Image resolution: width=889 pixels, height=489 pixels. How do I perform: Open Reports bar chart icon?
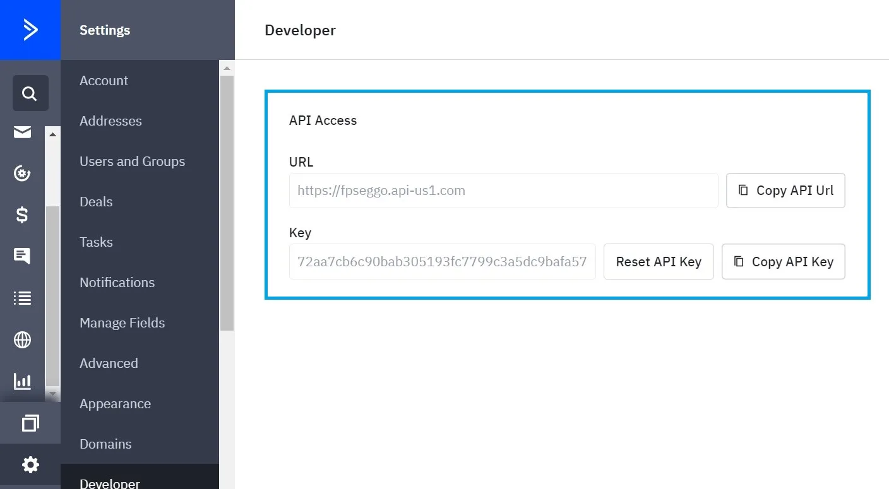tap(22, 381)
